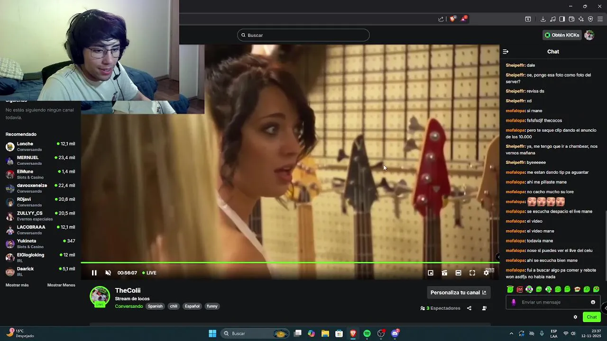Select the Español tag

point(192,306)
